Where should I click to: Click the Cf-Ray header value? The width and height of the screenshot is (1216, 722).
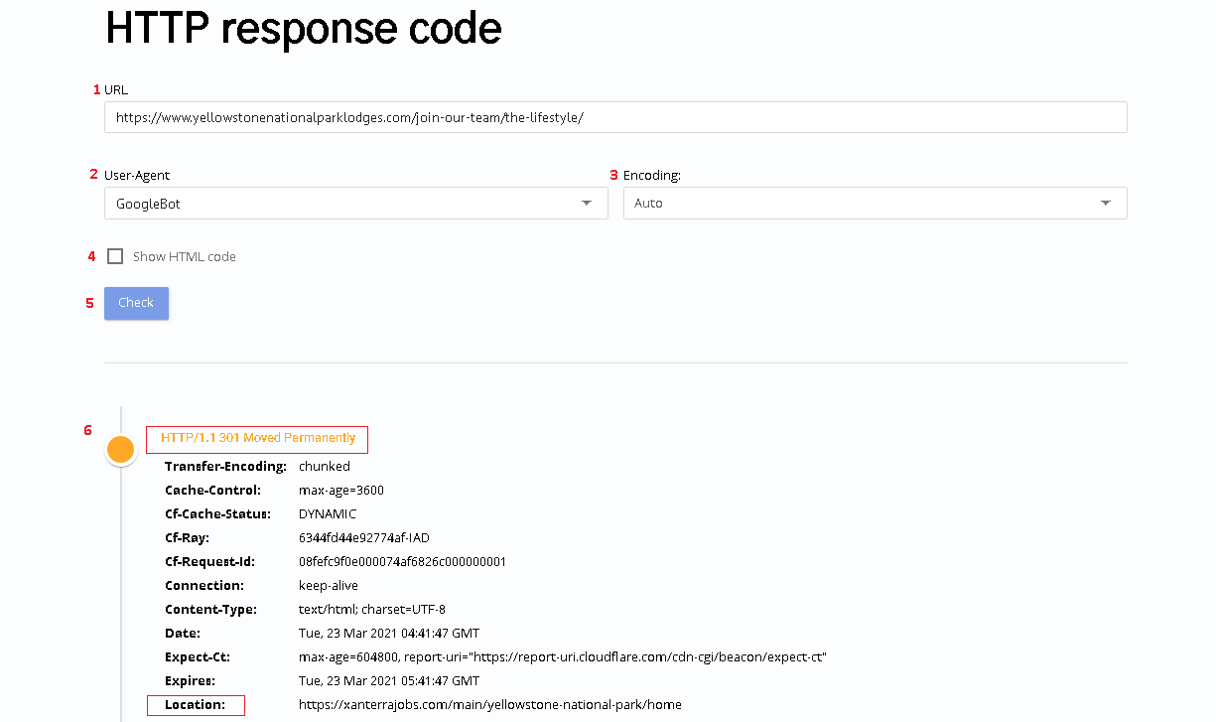tap(363, 538)
